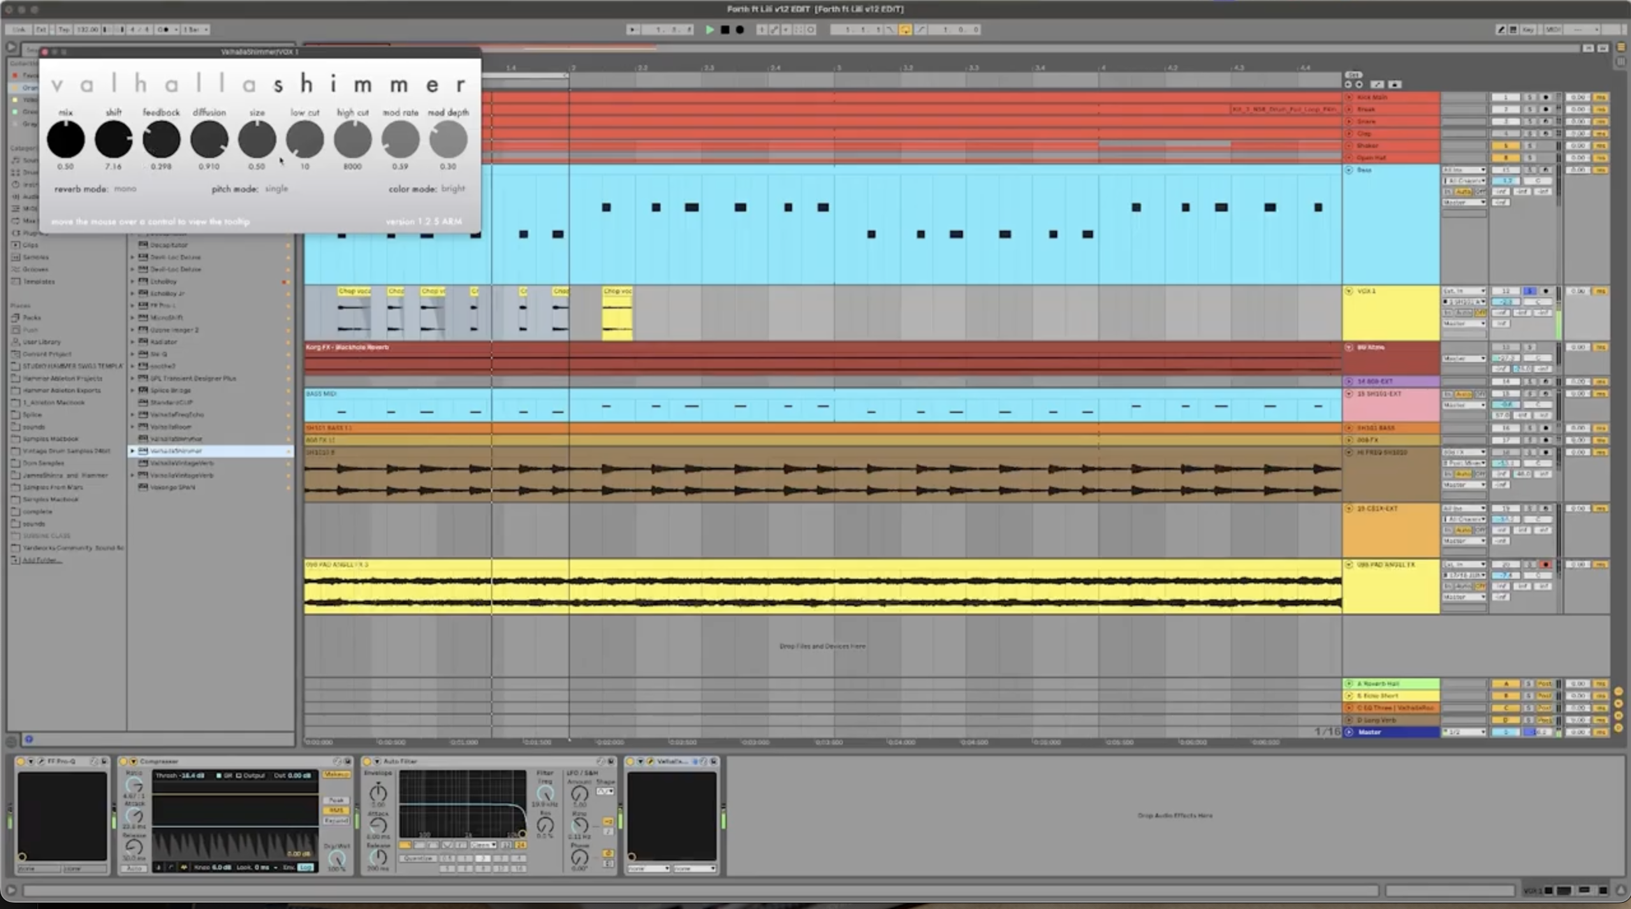Open the Auto Filter Clean circuit dropdown
1631x909 pixels.
click(x=483, y=845)
